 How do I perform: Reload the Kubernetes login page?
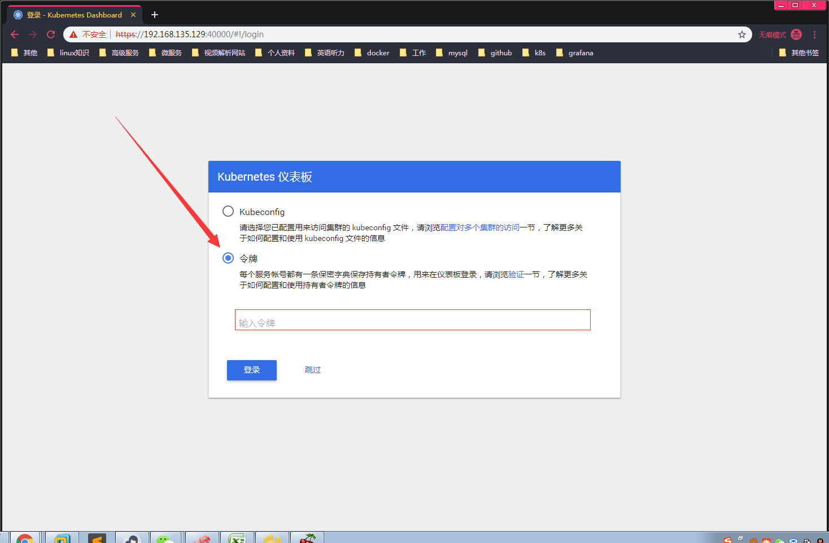point(51,34)
